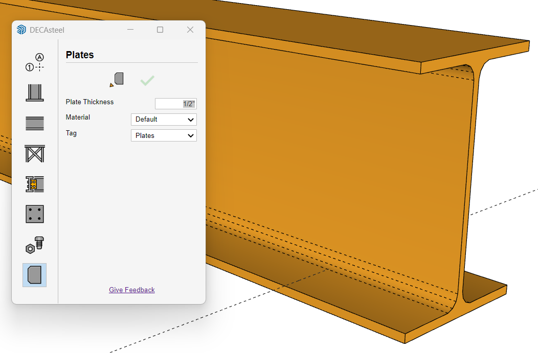Open the Give Feedback link
Viewport: 538px width, 353px height.
pyautogui.click(x=132, y=290)
